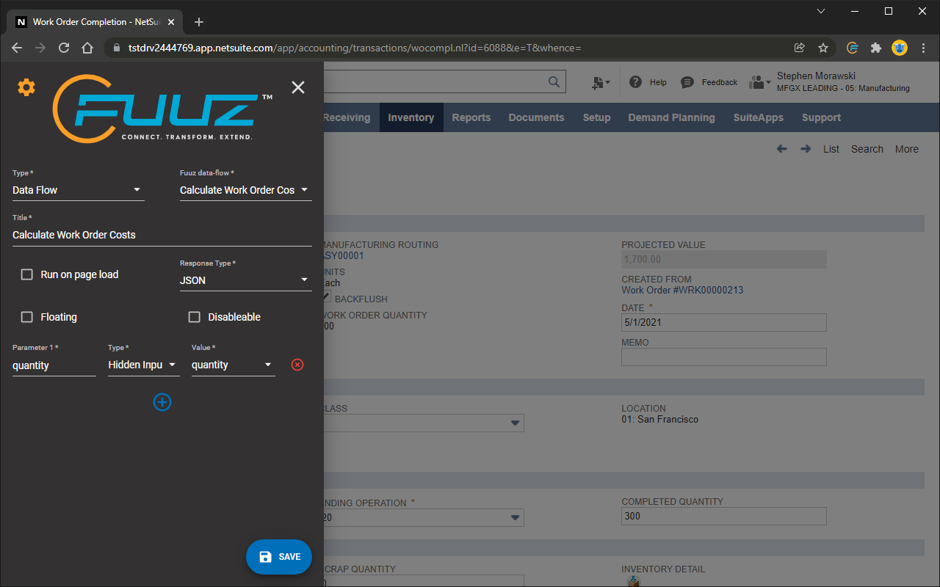Close the Fuuz panel with the X icon
Image resolution: width=940 pixels, height=587 pixels.
coord(297,87)
